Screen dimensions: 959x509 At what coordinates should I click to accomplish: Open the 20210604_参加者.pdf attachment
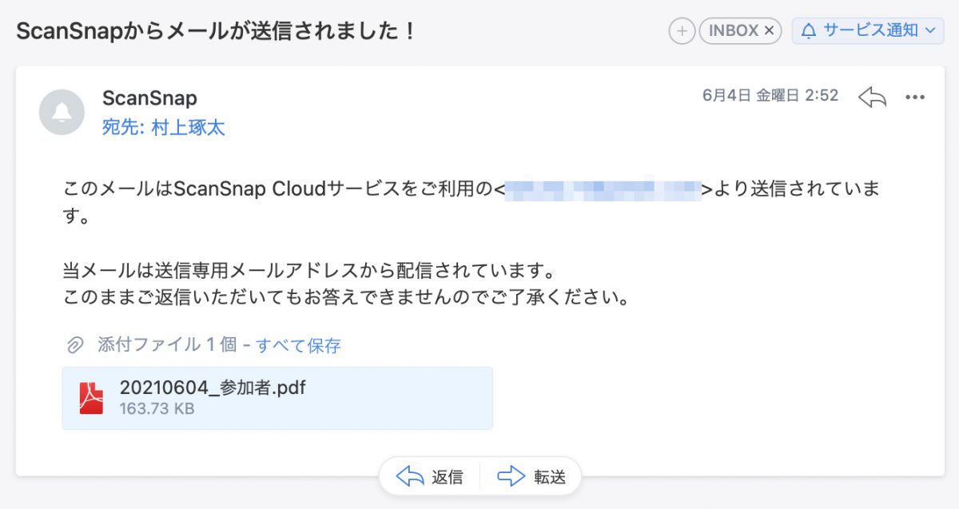[x=277, y=398]
